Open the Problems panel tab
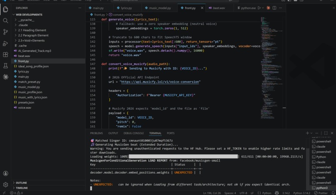The height and width of the screenshot is (195, 336). (x=96, y=133)
